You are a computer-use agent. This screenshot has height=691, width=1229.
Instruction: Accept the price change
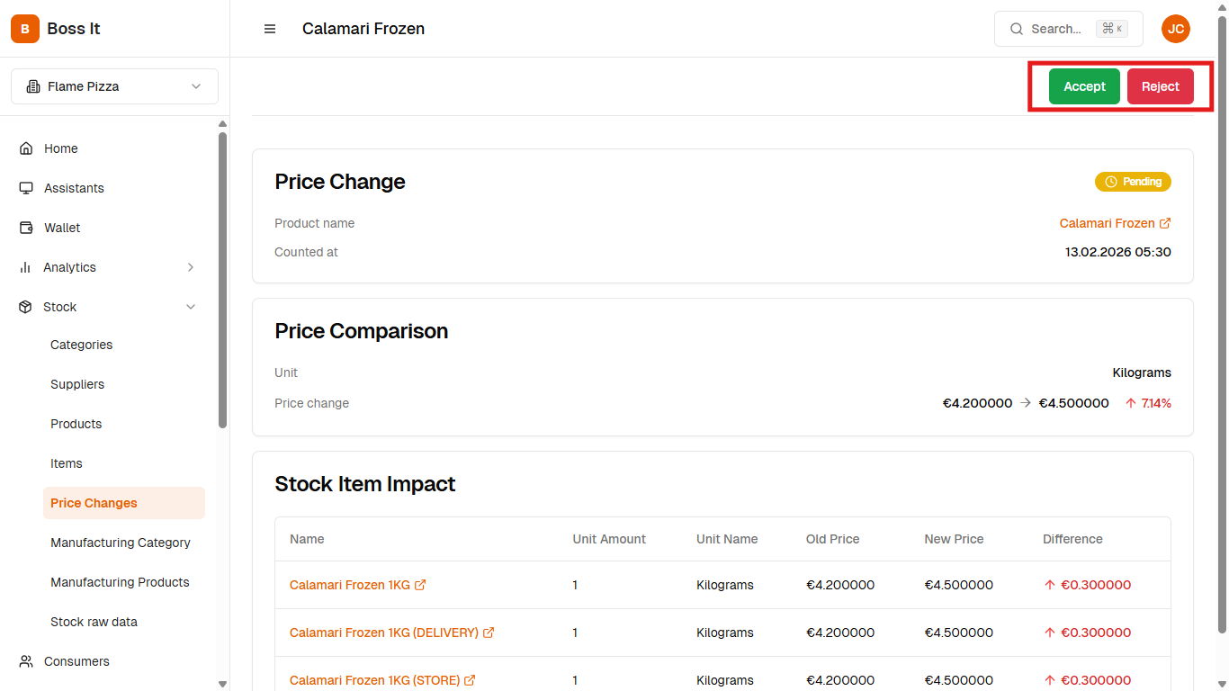[x=1084, y=86]
